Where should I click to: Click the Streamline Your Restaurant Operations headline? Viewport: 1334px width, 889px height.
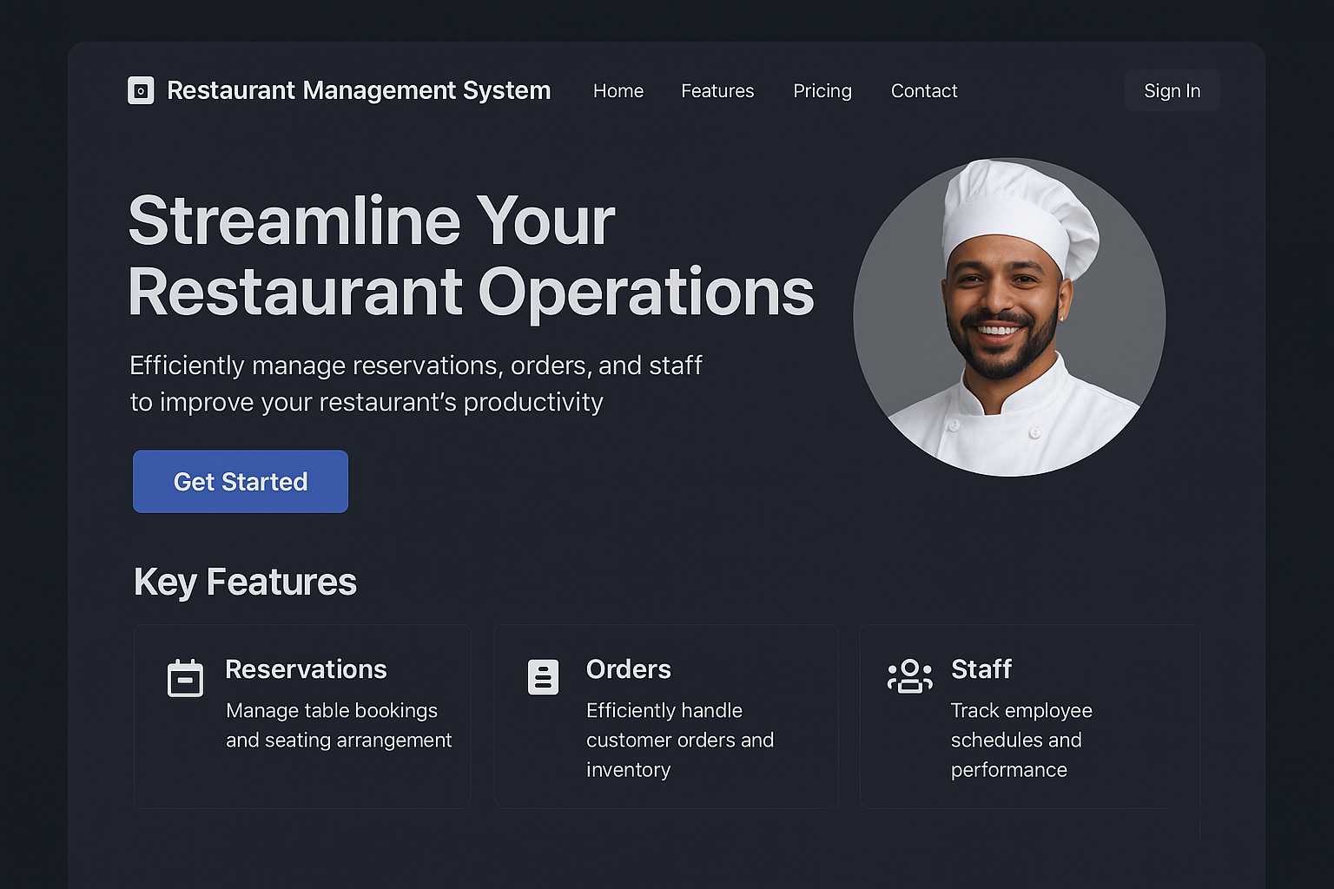click(470, 256)
